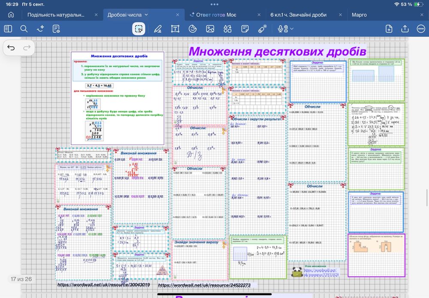Toggle the page sidebar panel icon
Image resolution: width=429 pixels, height=298 pixels.
[8, 29]
